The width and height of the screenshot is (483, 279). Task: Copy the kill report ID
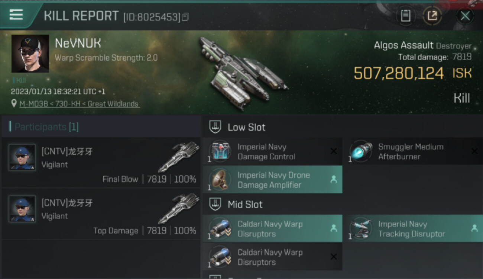[185, 17]
